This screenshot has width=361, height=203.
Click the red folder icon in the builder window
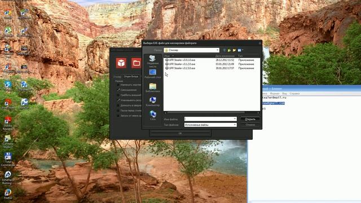pyautogui.click(x=137, y=63)
